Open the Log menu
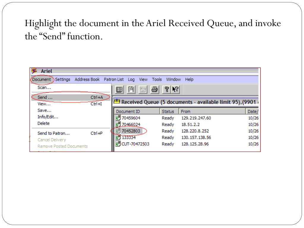The width and height of the screenshot is (304, 228). pos(131,80)
